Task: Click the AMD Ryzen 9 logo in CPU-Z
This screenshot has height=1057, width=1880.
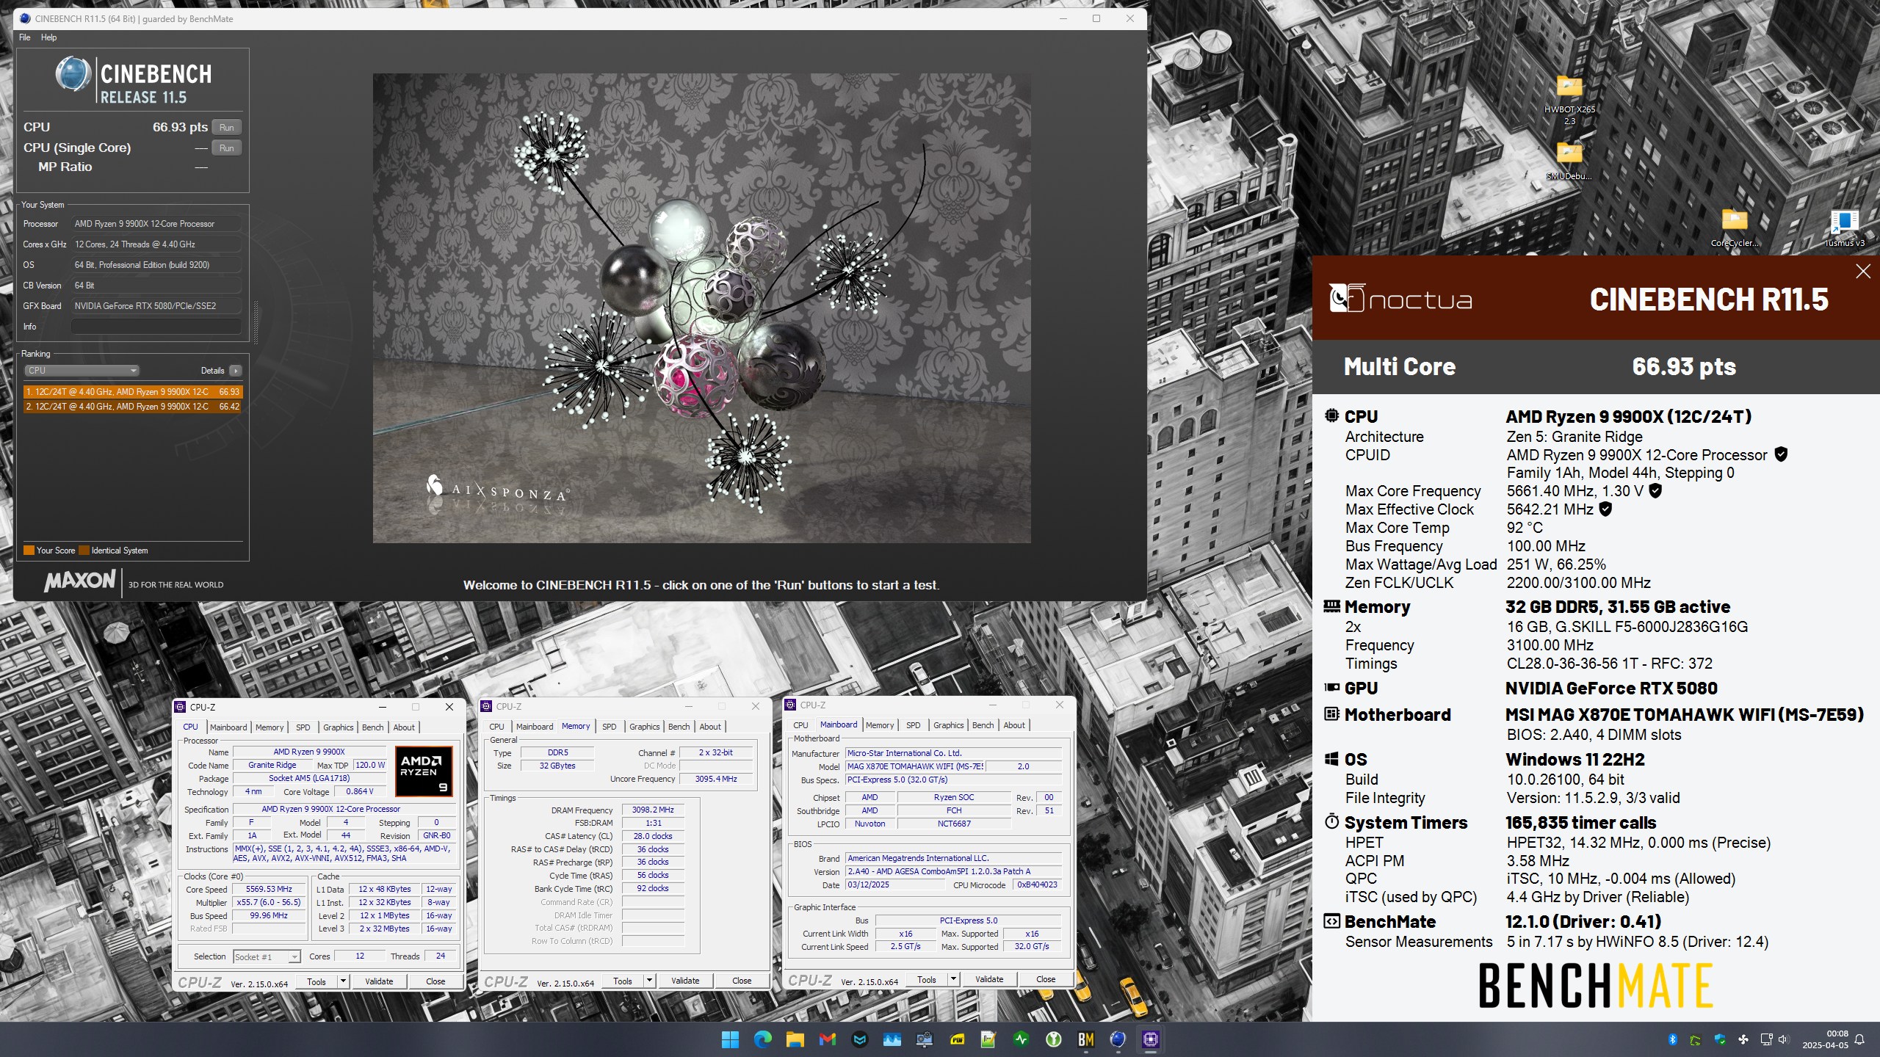Action: point(424,771)
